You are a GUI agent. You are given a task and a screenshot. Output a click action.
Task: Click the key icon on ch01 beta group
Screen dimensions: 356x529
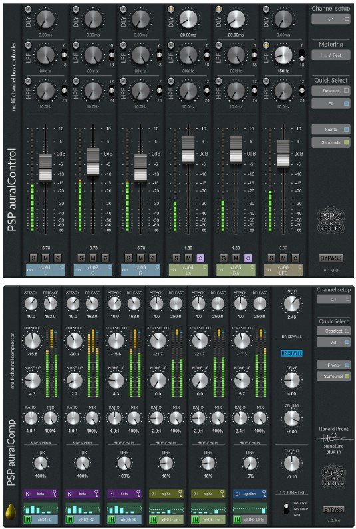point(55,494)
